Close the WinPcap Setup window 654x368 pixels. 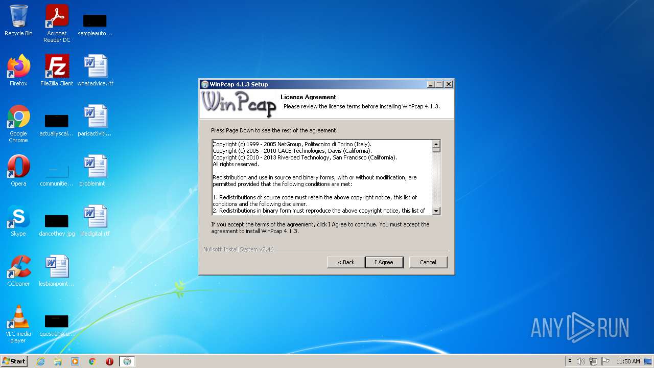(449, 84)
